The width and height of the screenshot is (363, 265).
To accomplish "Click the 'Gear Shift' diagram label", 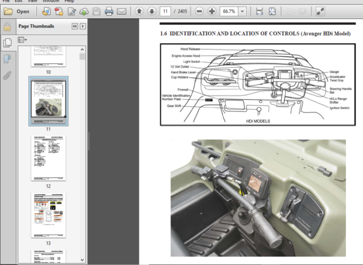I will click(174, 106).
